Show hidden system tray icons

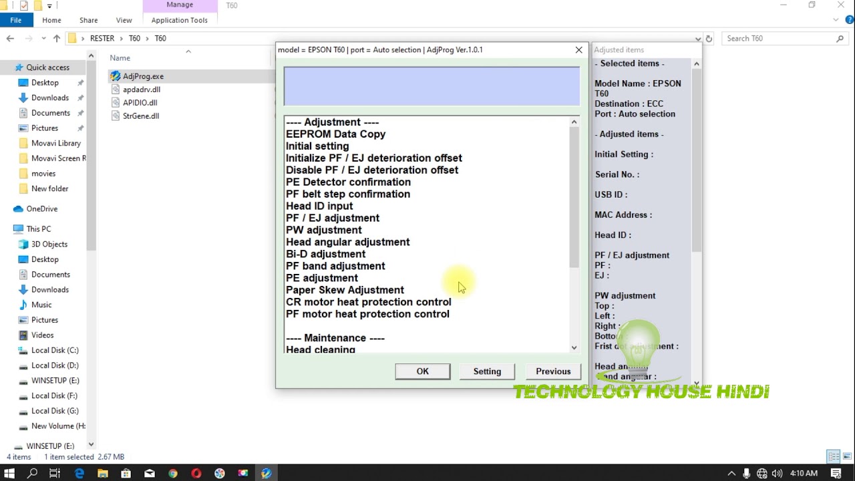pos(732,473)
